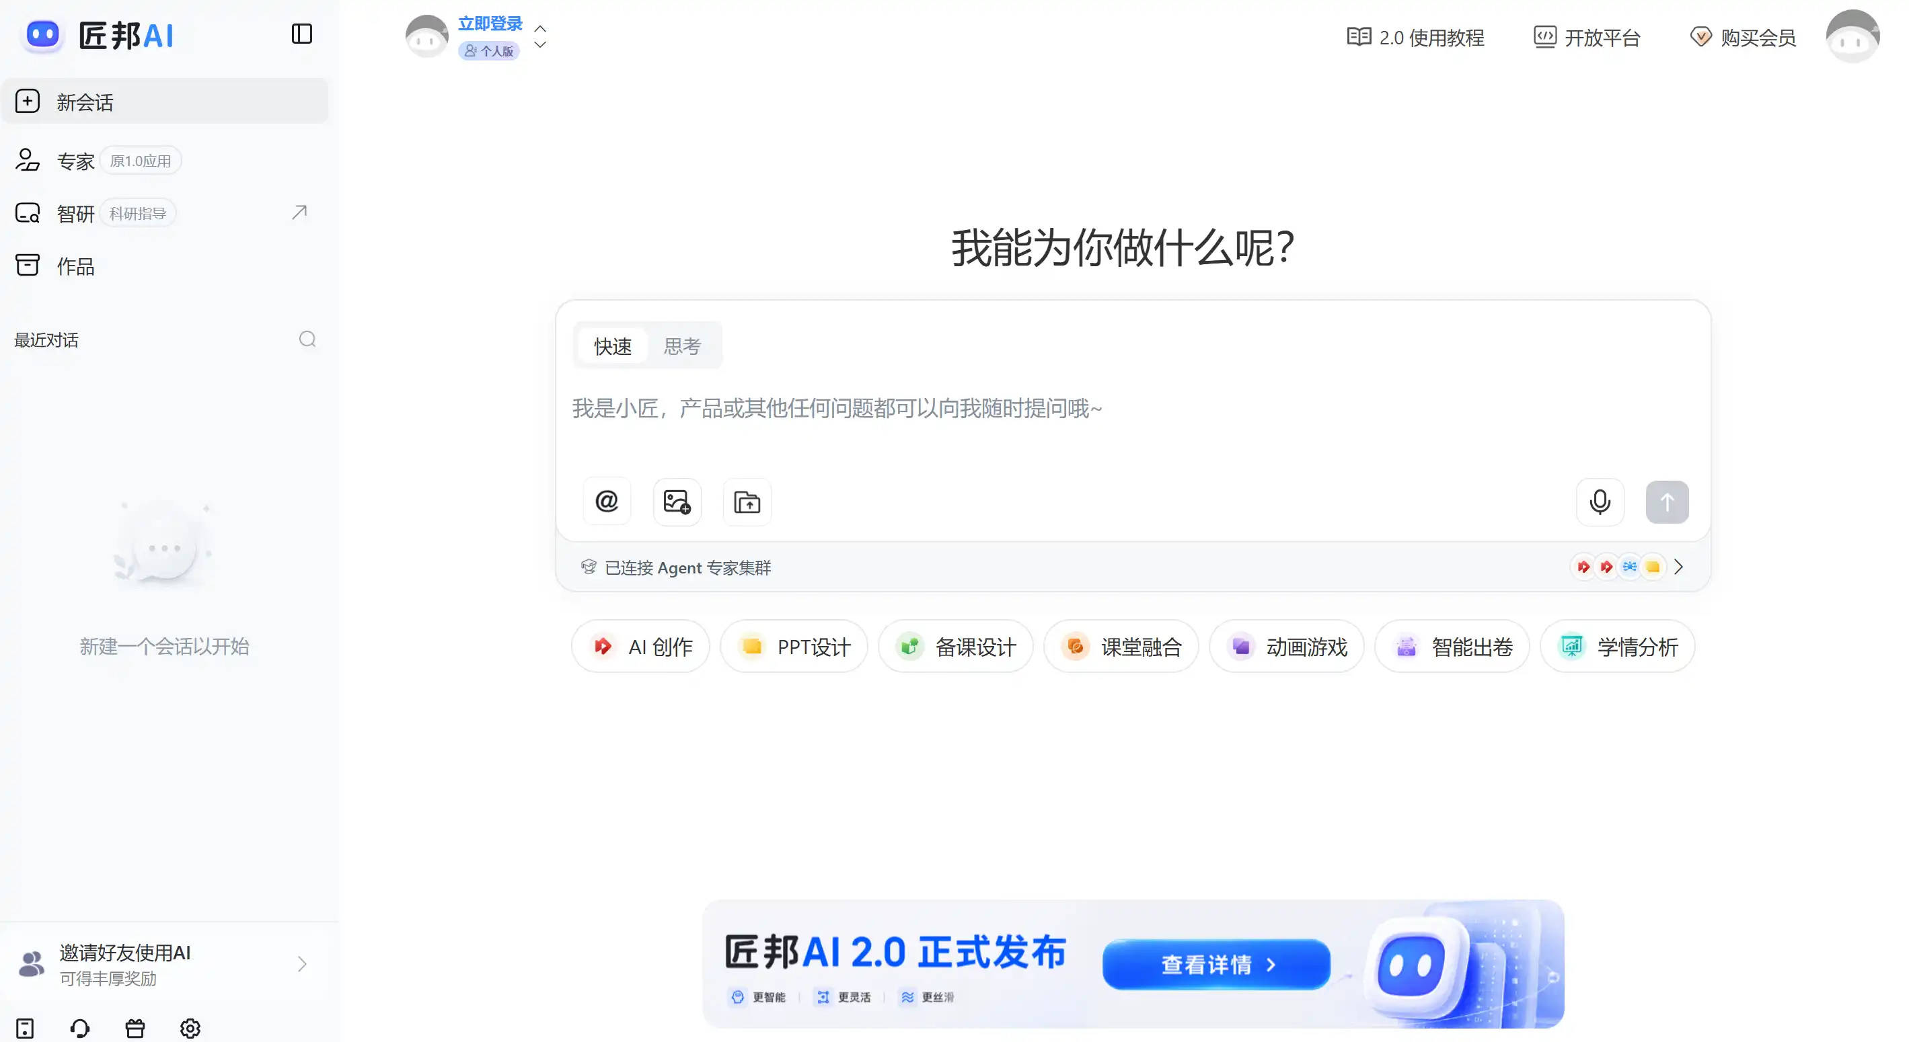Click 已连接 Agent 专家集群 status
Image resolution: width=1909 pixels, height=1042 pixels.
676,567
